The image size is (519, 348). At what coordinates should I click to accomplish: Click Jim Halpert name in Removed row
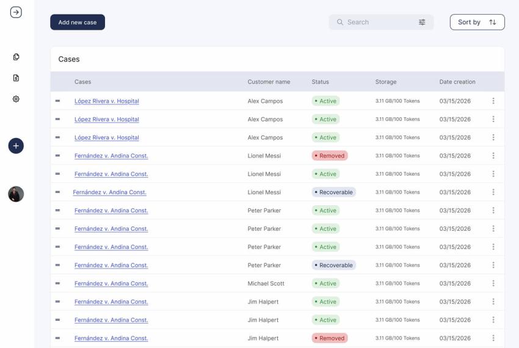[263, 338]
